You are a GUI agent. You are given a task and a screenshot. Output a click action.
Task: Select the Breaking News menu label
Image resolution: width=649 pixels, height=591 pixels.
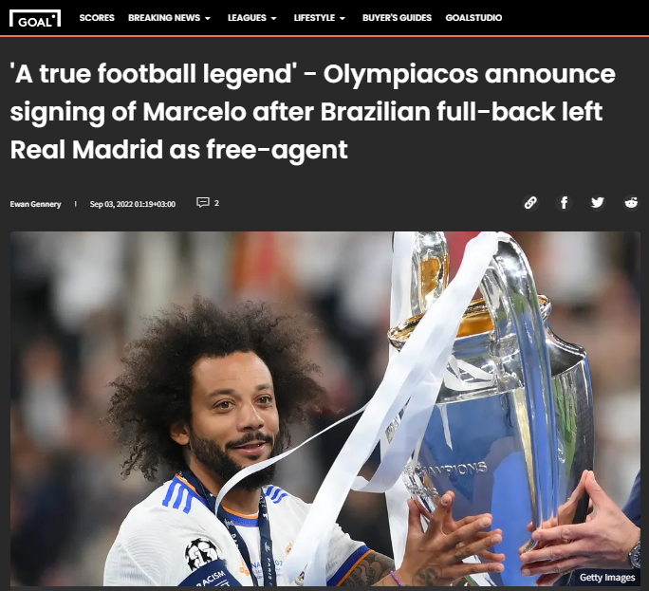point(164,18)
